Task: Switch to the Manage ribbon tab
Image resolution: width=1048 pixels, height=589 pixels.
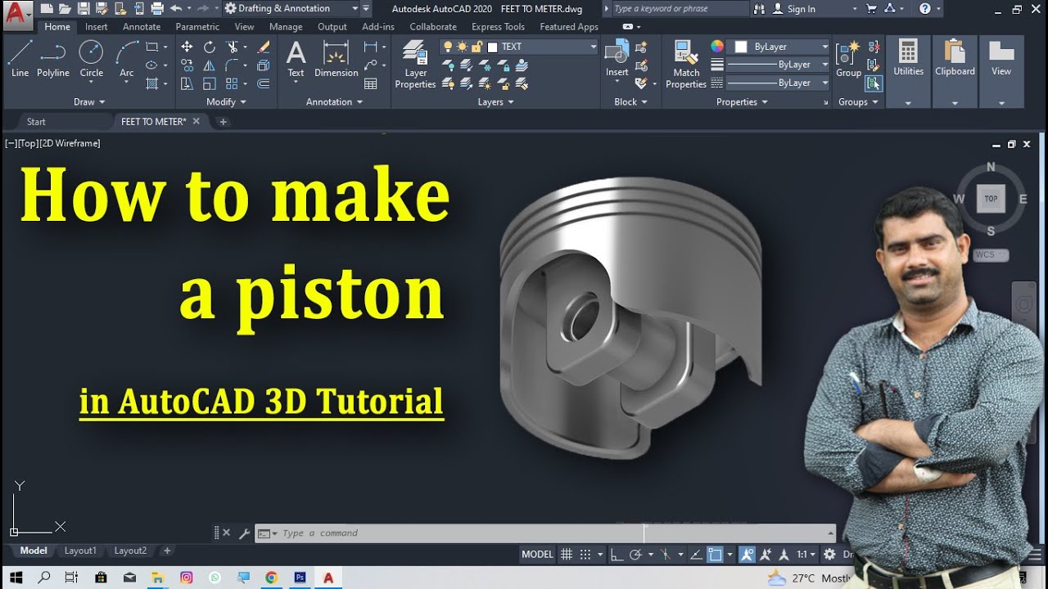Action: [x=286, y=27]
